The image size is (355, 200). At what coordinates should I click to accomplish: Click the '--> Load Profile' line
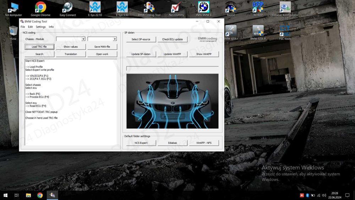pos(34,67)
